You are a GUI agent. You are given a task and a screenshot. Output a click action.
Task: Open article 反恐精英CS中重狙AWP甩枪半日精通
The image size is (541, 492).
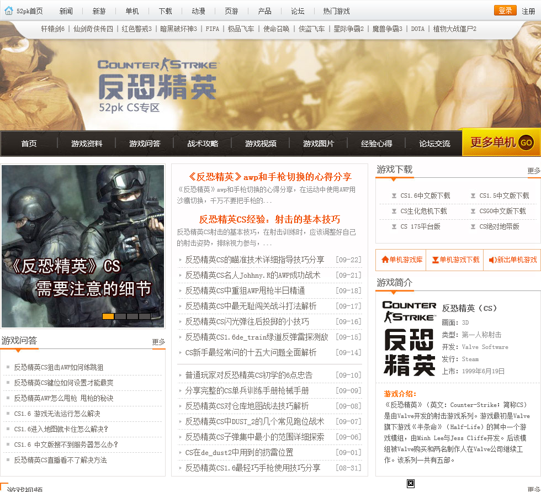[245, 290]
